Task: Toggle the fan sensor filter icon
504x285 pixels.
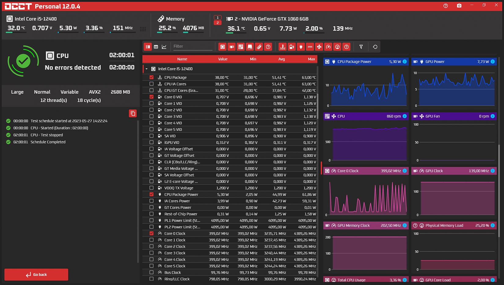Action: (319, 47)
